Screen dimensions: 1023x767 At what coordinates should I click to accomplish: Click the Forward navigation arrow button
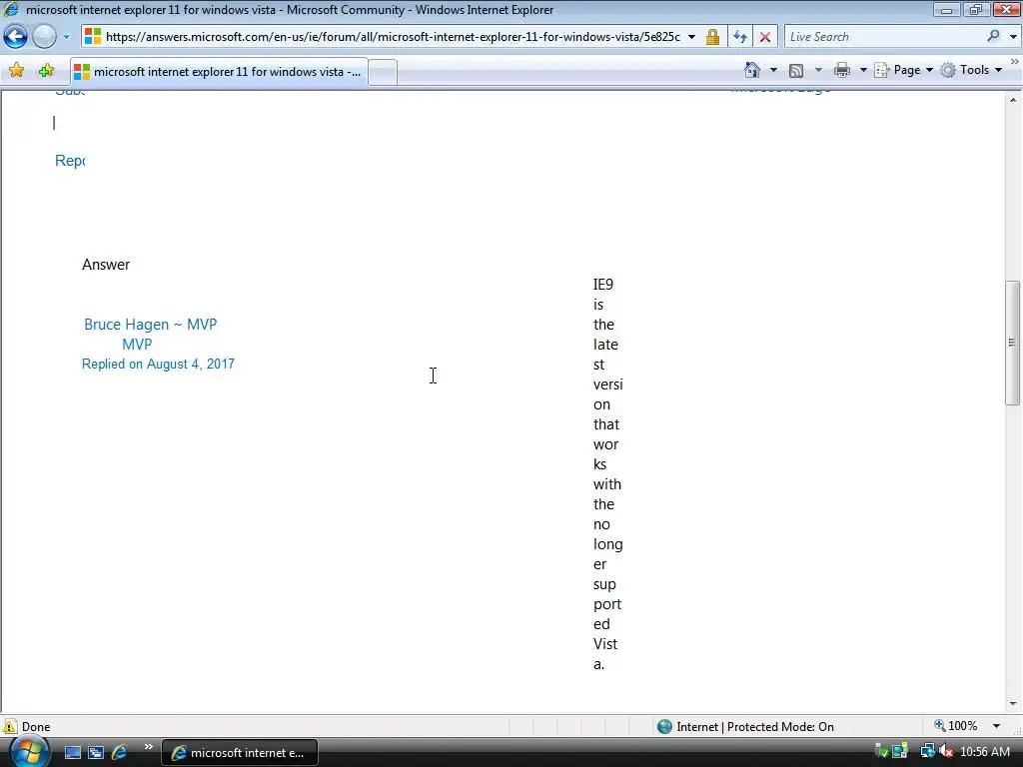44,37
